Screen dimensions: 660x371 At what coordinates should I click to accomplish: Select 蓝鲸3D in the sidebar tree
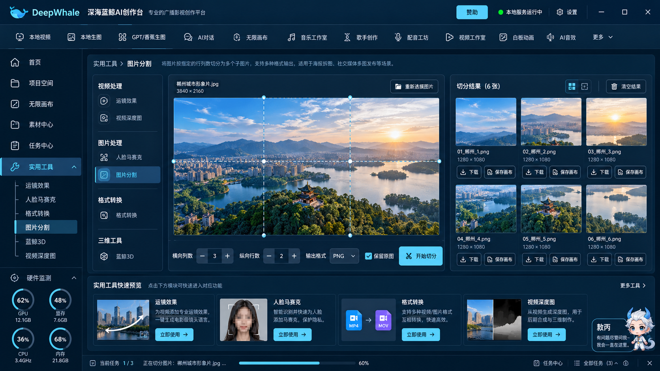tap(36, 242)
